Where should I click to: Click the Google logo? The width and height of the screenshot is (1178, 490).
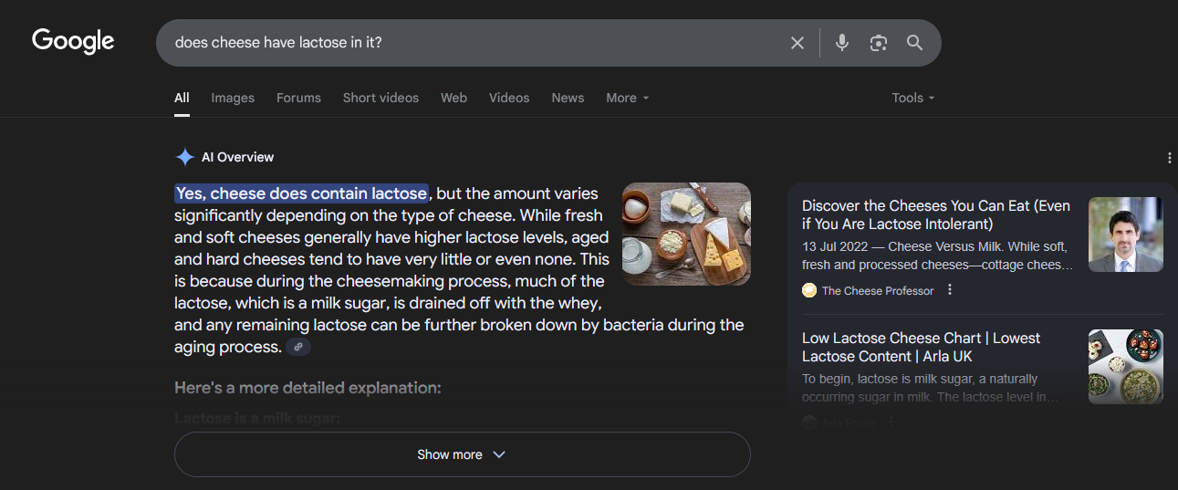pos(73,41)
